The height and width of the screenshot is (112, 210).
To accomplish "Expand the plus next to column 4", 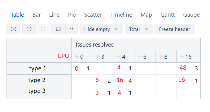I will point(119,56).
